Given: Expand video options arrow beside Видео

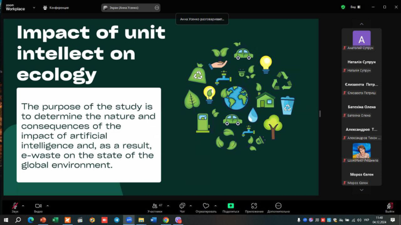Looking at the screenshot, I should [48, 205].
